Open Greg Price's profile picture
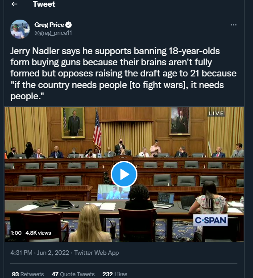The image size is (253, 278). pyautogui.click(x=20, y=29)
